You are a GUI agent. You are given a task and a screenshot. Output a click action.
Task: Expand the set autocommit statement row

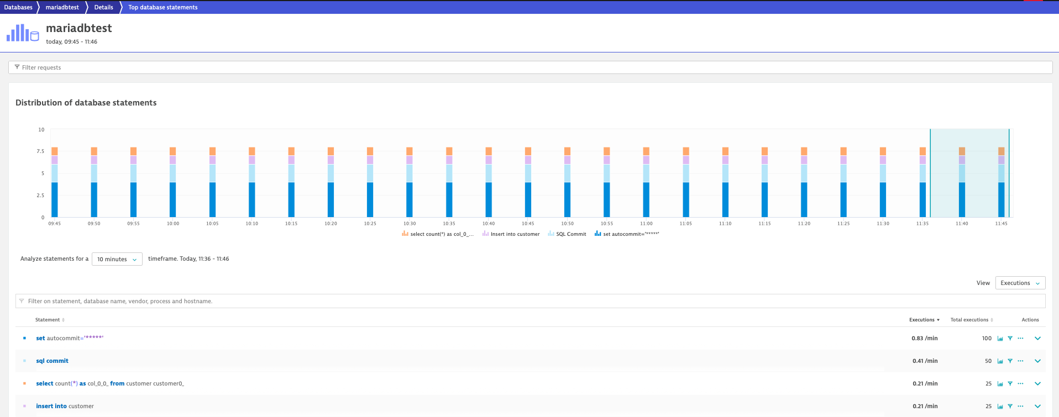(x=1037, y=339)
